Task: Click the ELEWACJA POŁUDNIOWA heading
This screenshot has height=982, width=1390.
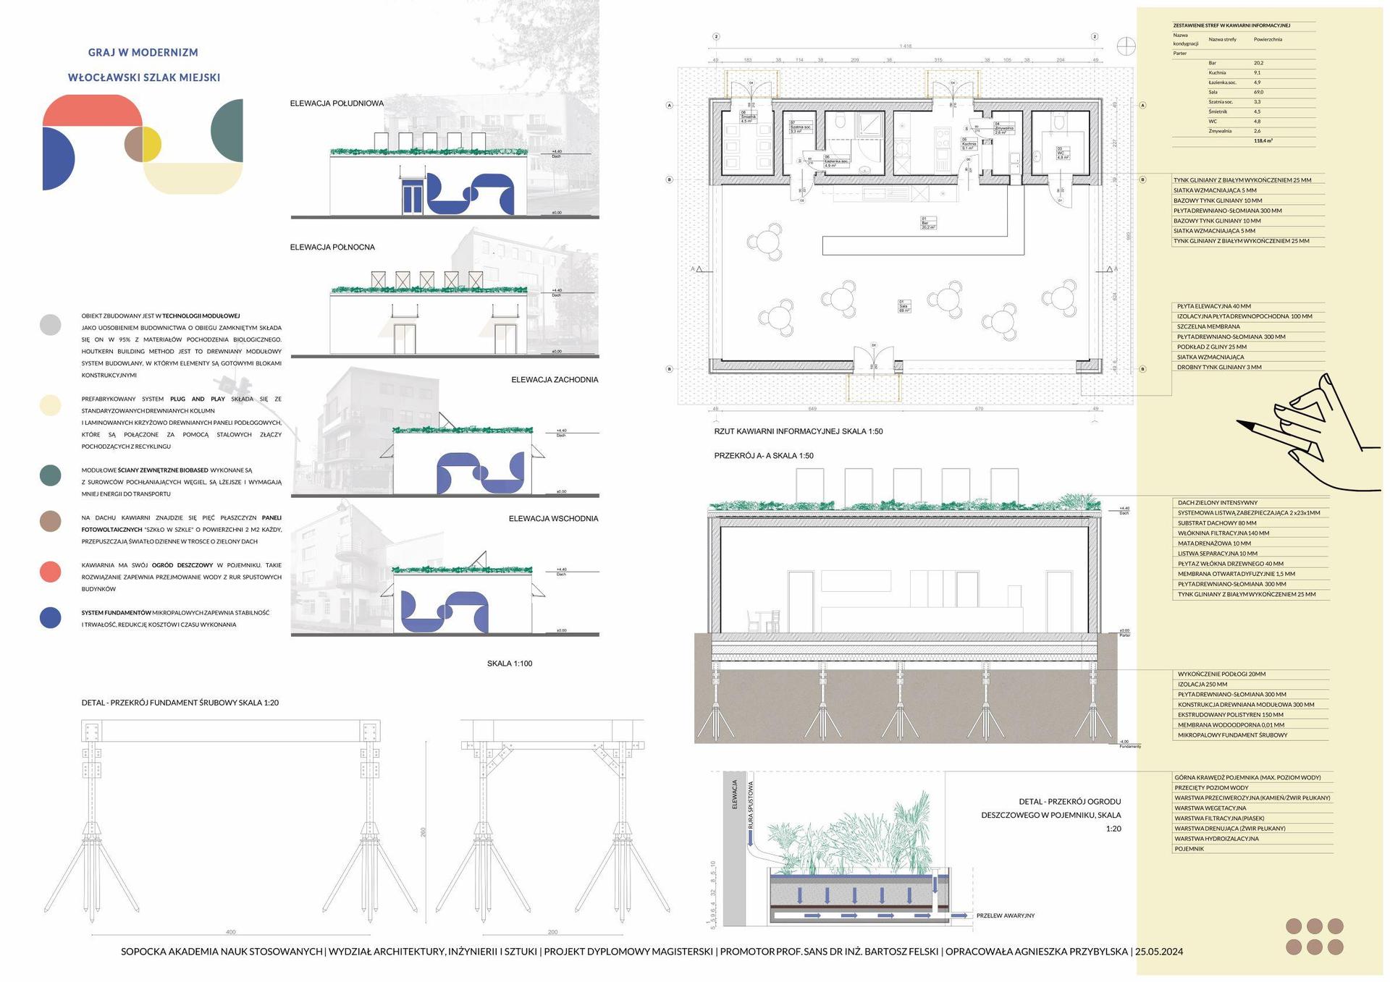Action: pos(337,103)
